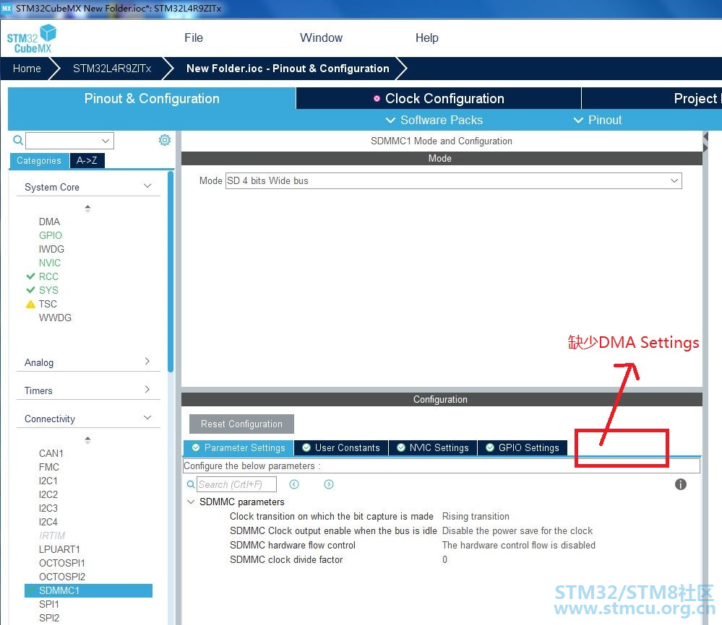
Task: Click the info icon in the parameter panel
Action: click(x=681, y=484)
